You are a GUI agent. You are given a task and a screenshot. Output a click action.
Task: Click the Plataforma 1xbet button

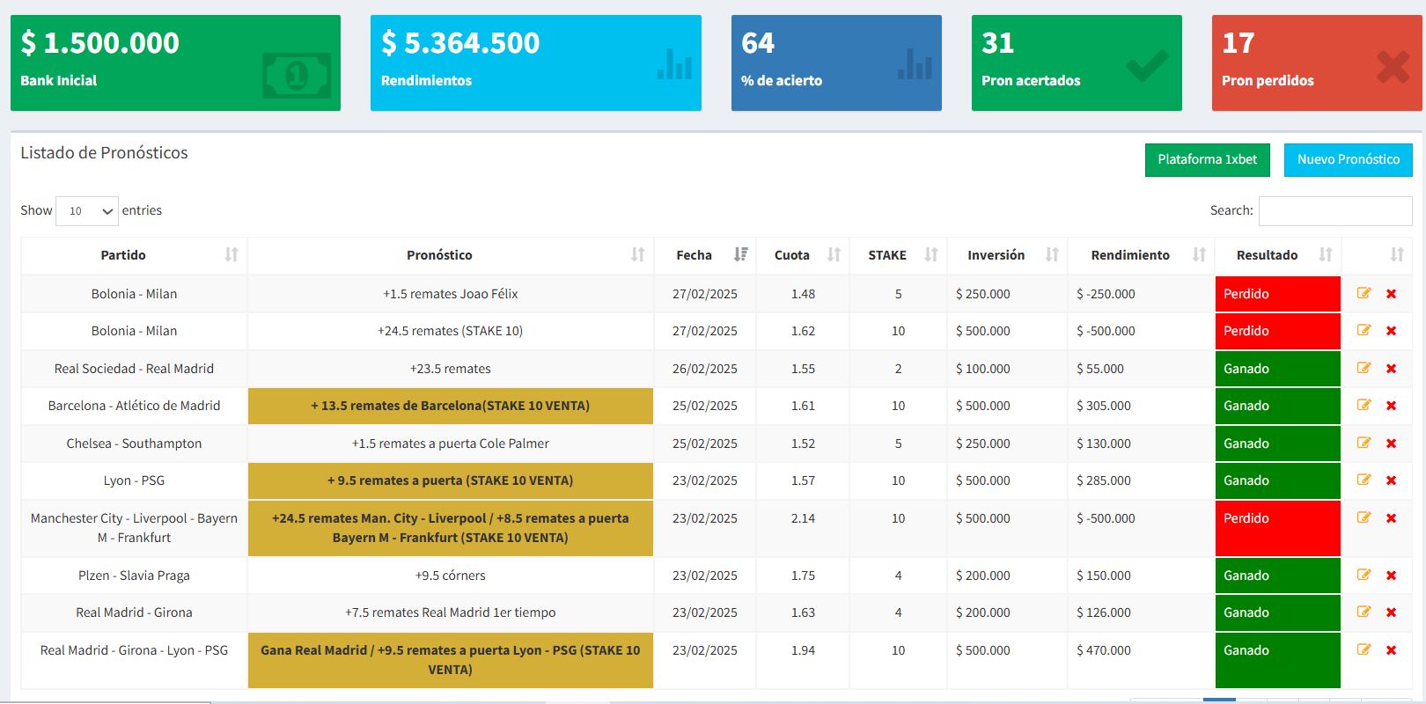click(x=1207, y=160)
